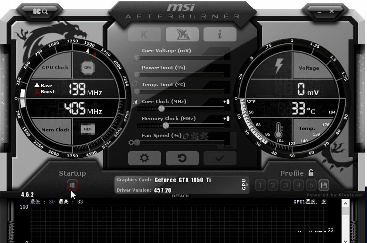This screenshot has width=367, height=243.
Task: Reset settings with the circular arrow button
Action: click(182, 158)
